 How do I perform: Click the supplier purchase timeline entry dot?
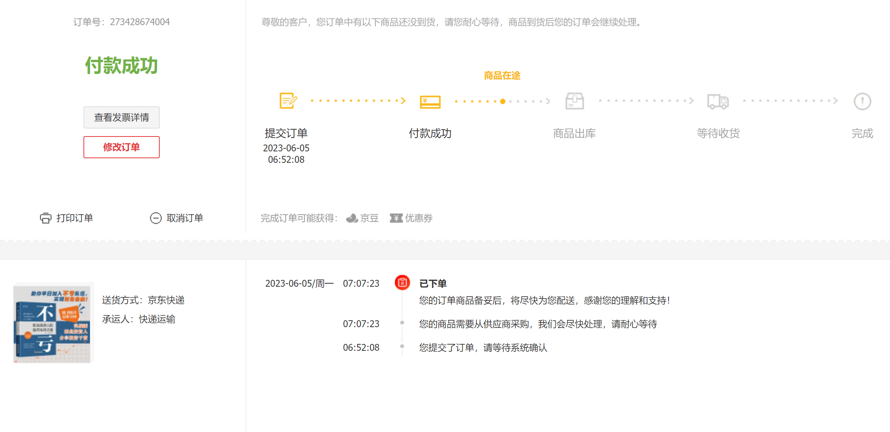pos(402,323)
